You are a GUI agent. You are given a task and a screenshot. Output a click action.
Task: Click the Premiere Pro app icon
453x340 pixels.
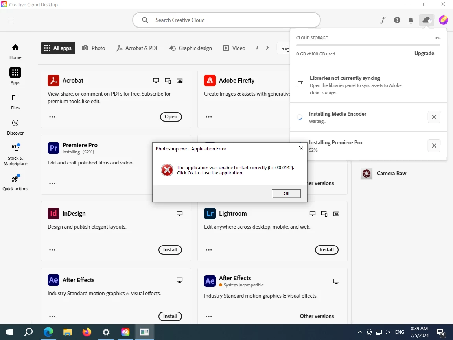[x=53, y=148]
